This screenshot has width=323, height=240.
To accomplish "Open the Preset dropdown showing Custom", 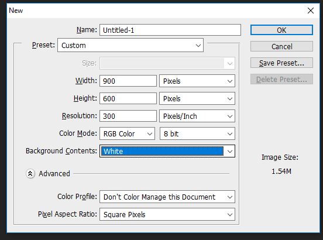I will coord(130,45).
